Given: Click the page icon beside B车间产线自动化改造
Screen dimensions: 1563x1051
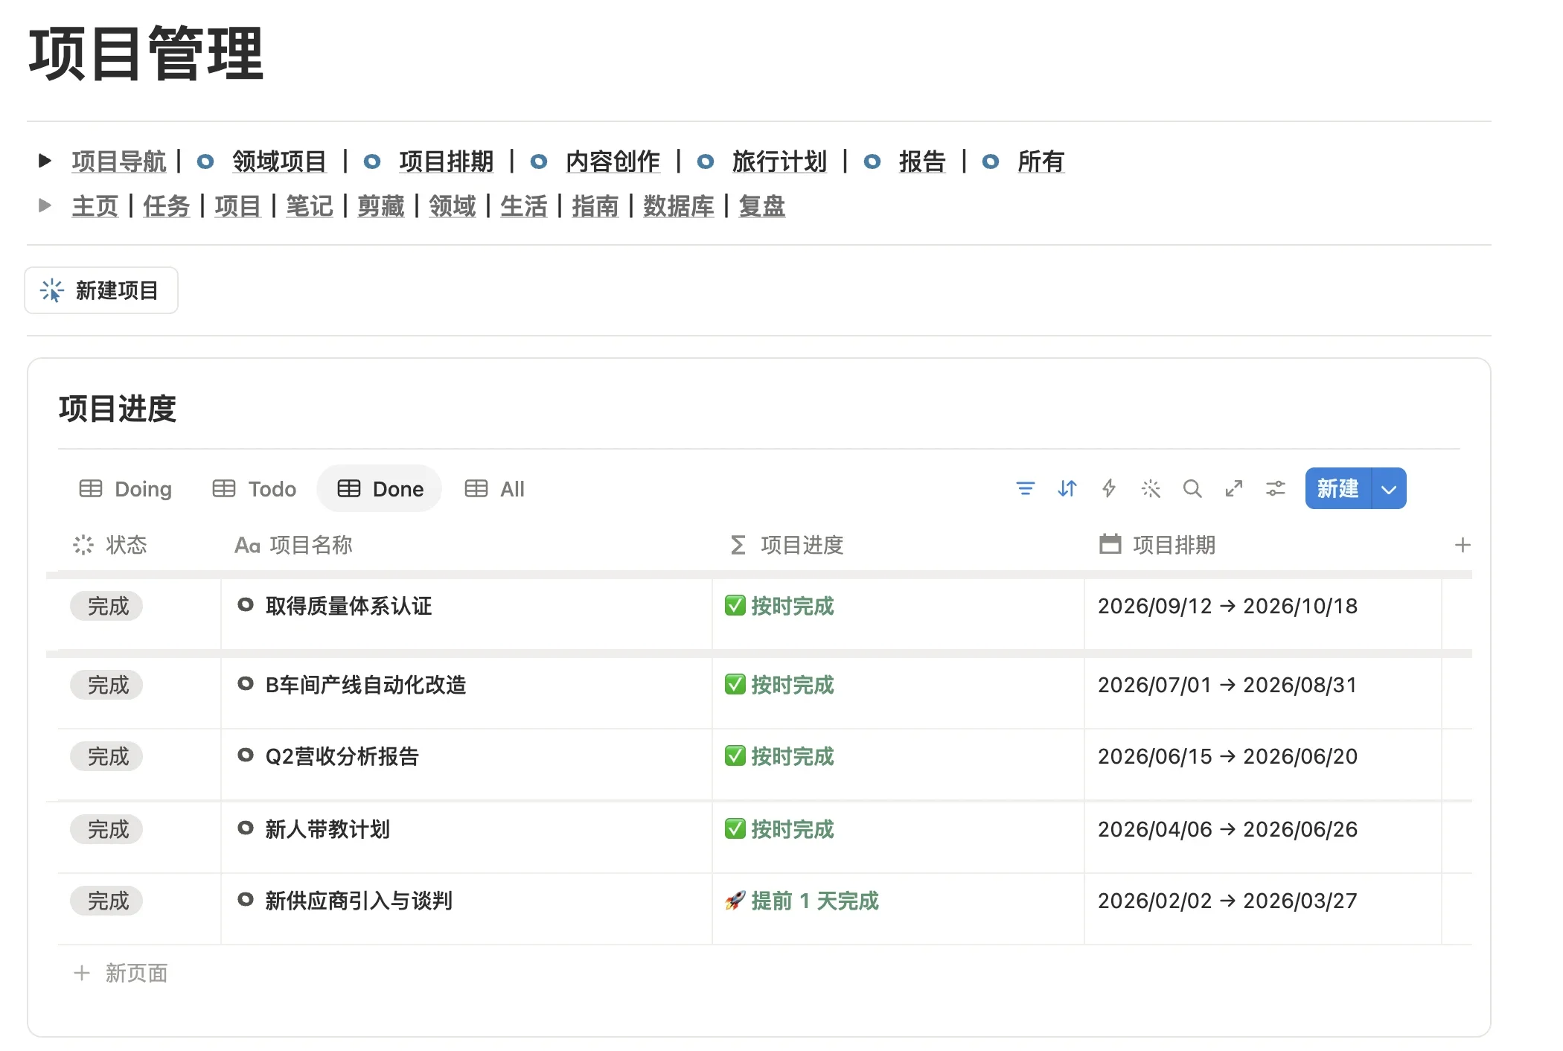Looking at the screenshot, I should coord(246,683).
